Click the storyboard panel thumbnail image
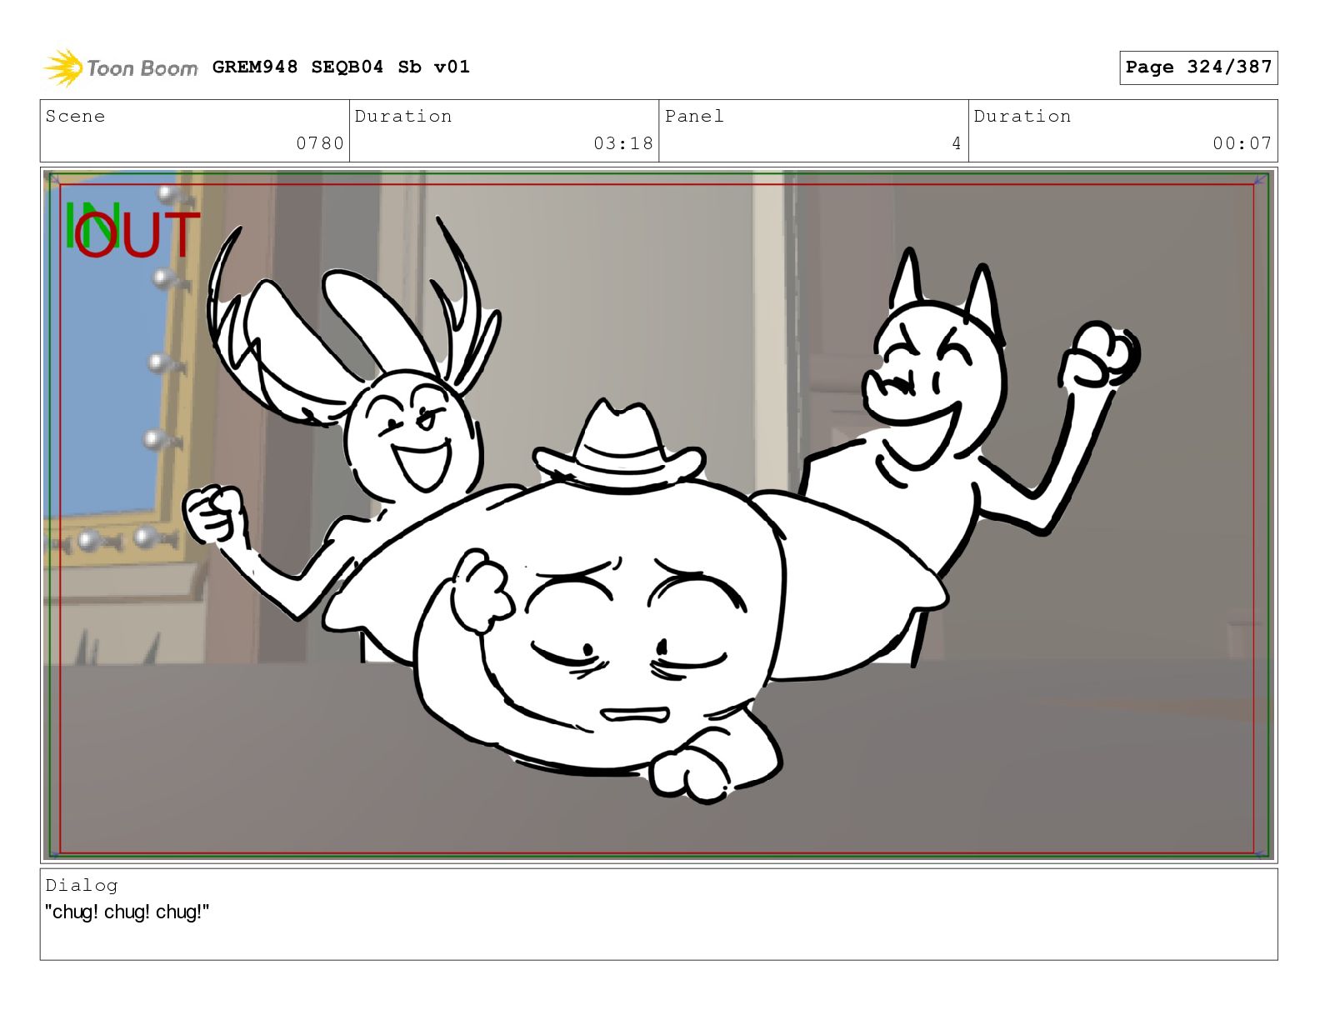 click(x=658, y=514)
